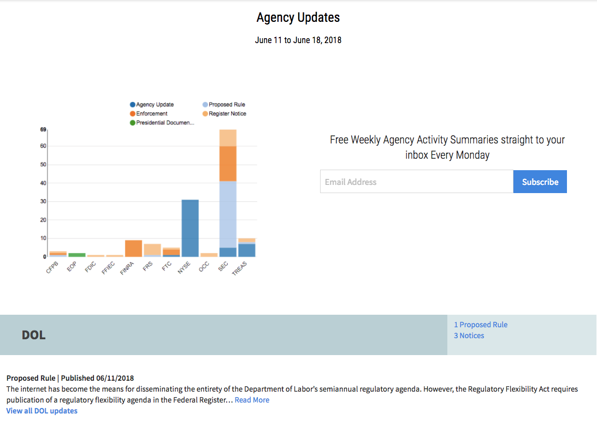The width and height of the screenshot is (597, 432).
Task: Toggle the Proposed Rule legend dot
Action: 205,105
